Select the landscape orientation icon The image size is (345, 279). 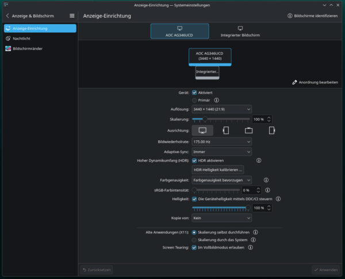[202, 130]
